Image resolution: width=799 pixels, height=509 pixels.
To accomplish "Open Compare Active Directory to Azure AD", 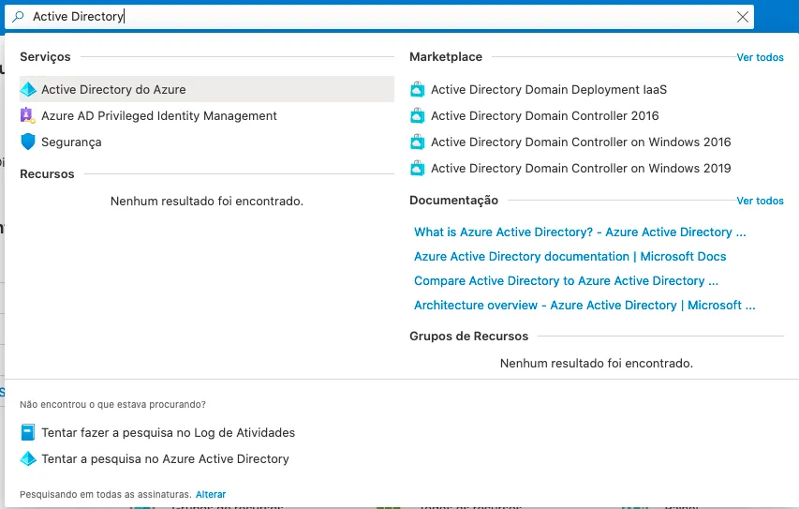I will click(x=566, y=281).
